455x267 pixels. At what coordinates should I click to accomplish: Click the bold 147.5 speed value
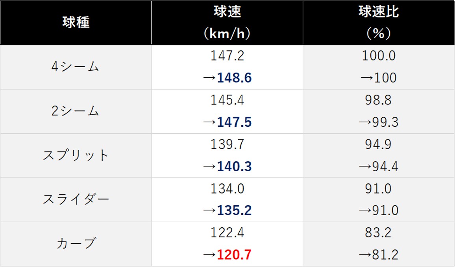point(234,122)
